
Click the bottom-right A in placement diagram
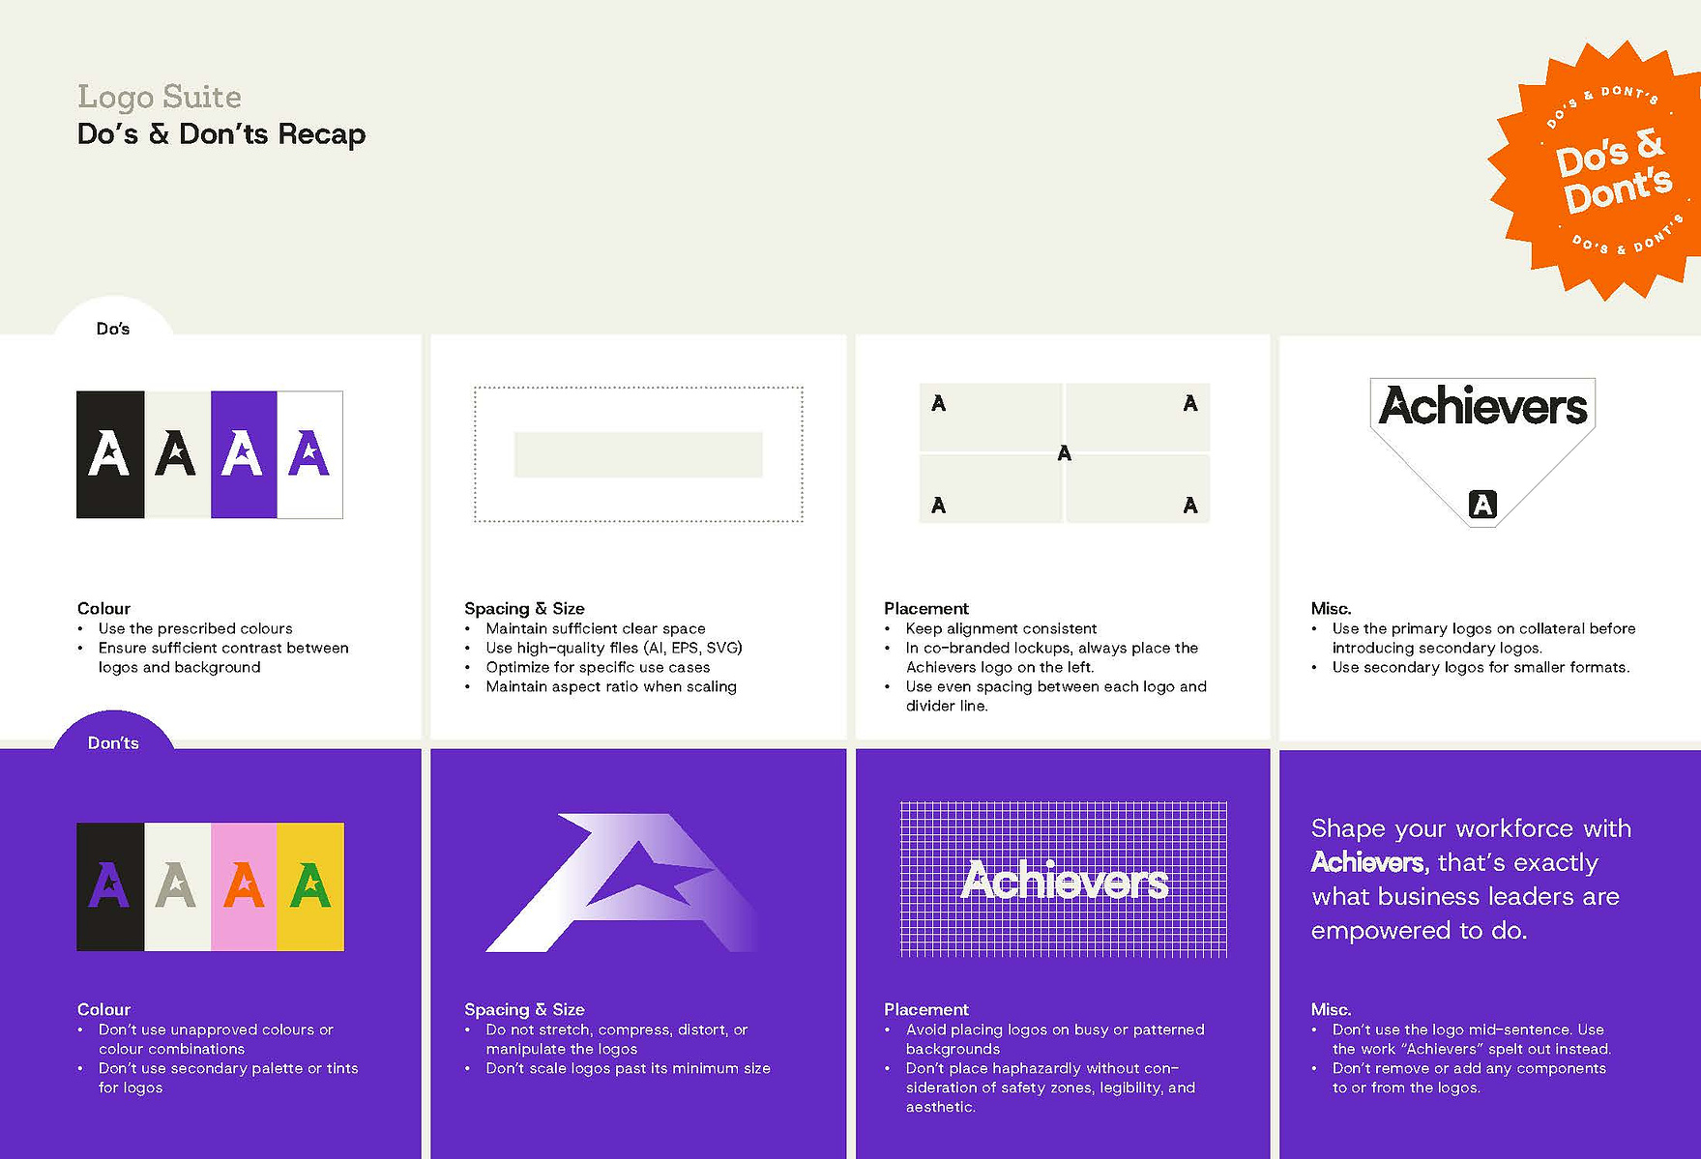(1190, 506)
